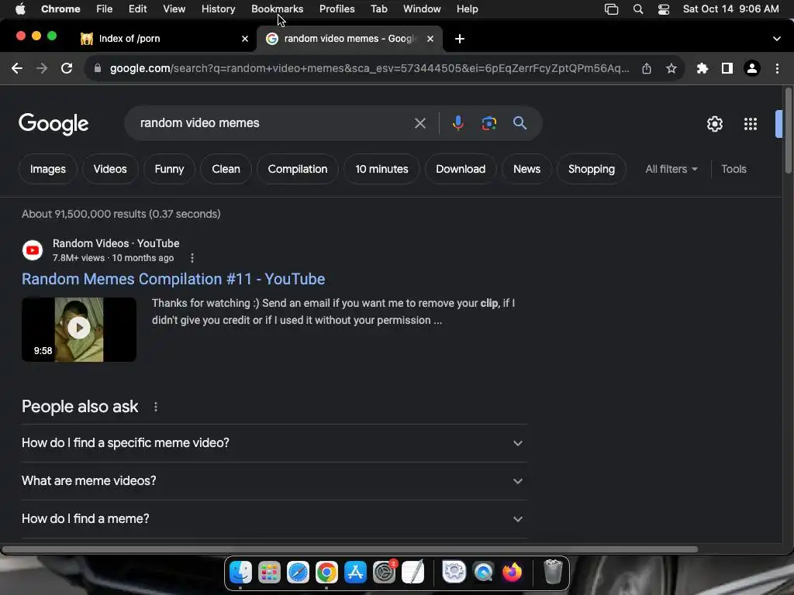This screenshot has width=794, height=595.
Task: Apply the Clean filter chip
Action: pos(226,169)
